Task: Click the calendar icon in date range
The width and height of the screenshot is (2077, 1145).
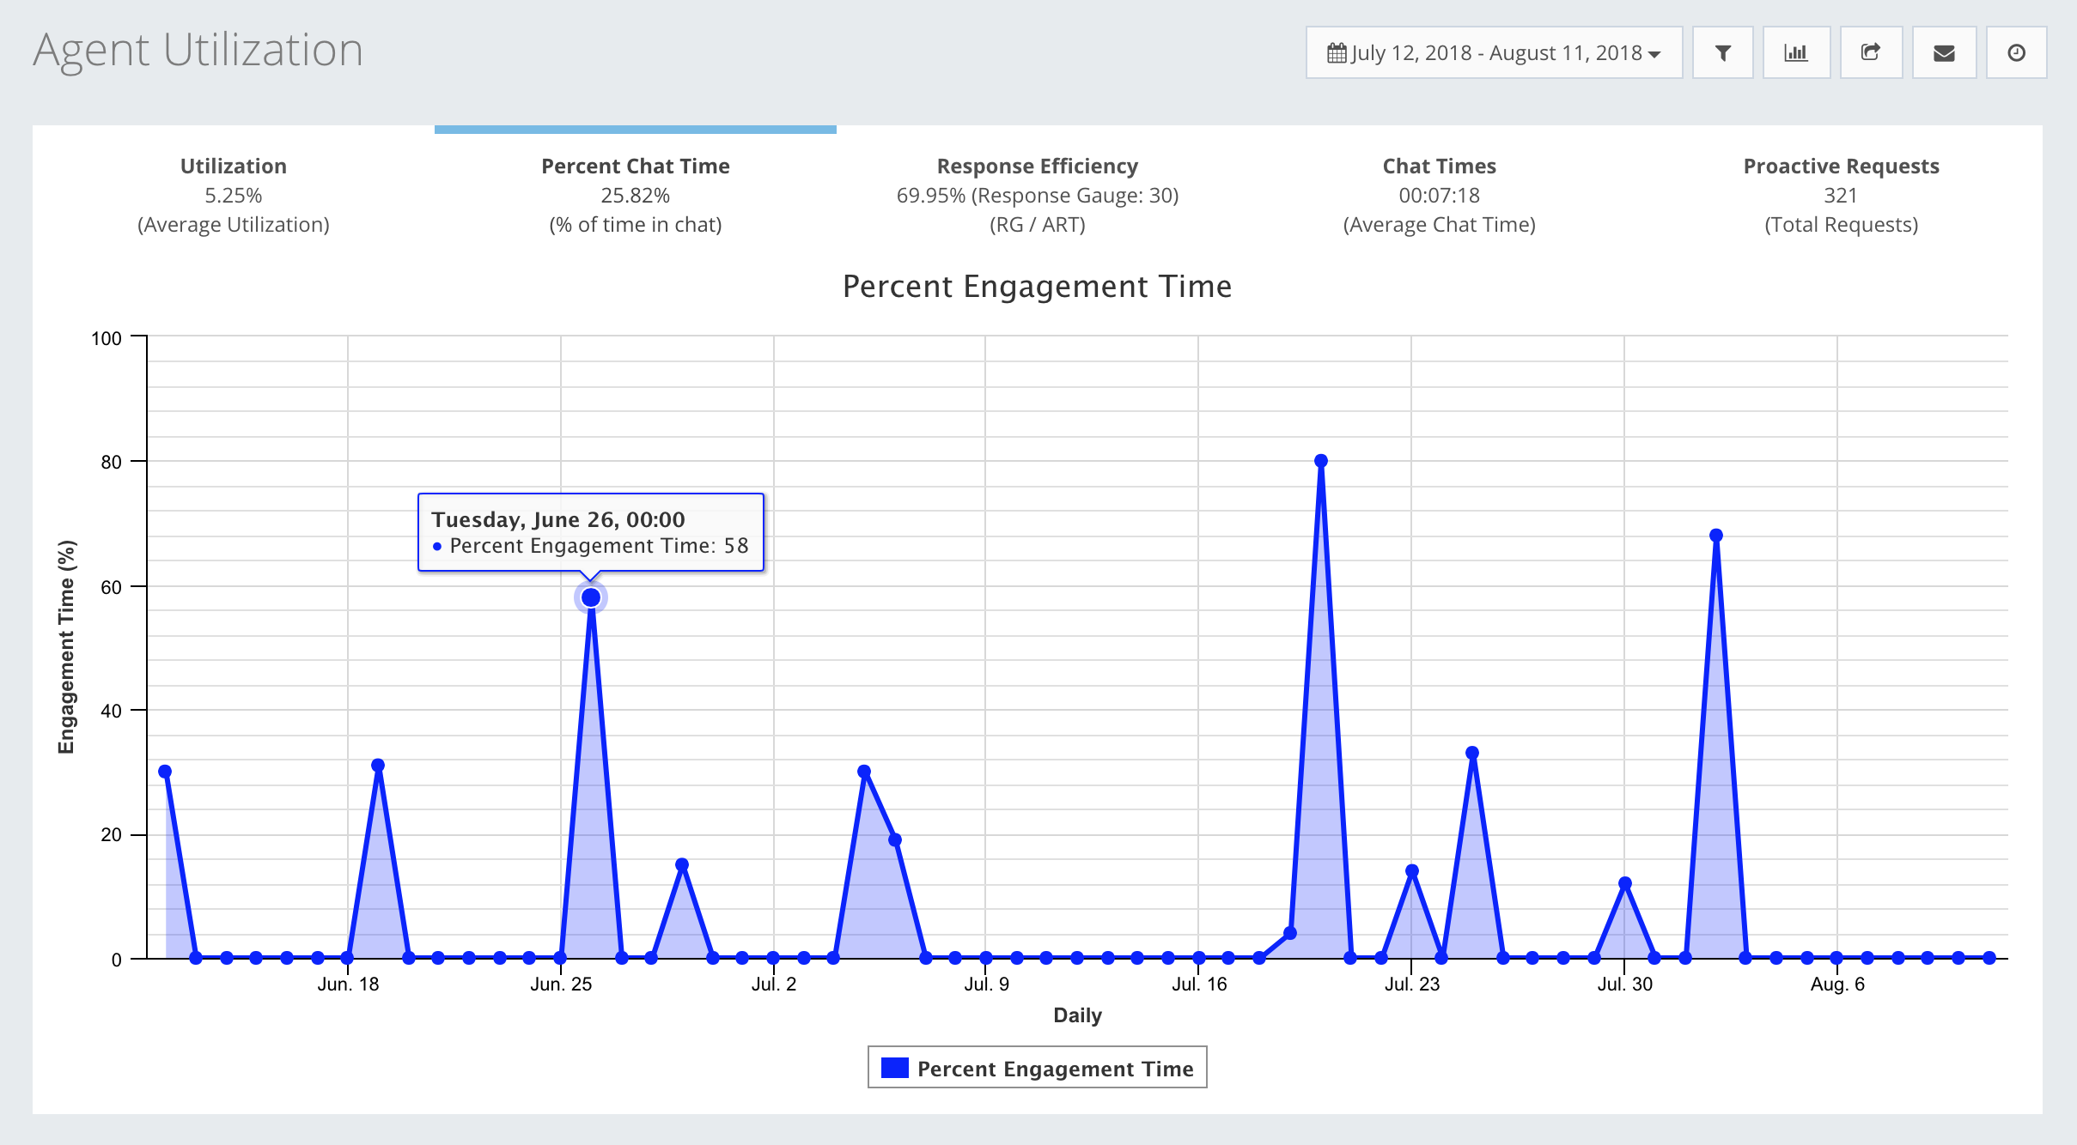Action: click(1337, 53)
